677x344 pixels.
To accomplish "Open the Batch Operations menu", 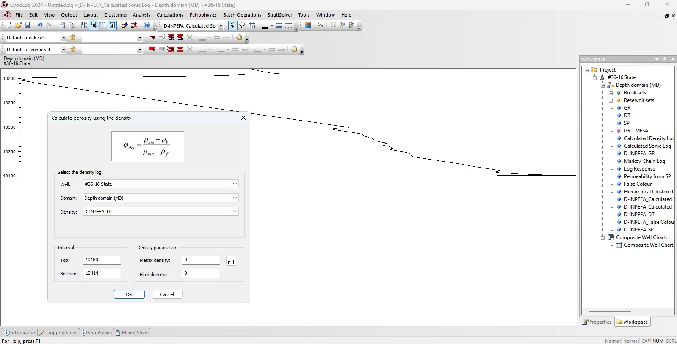I will tap(242, 15).
